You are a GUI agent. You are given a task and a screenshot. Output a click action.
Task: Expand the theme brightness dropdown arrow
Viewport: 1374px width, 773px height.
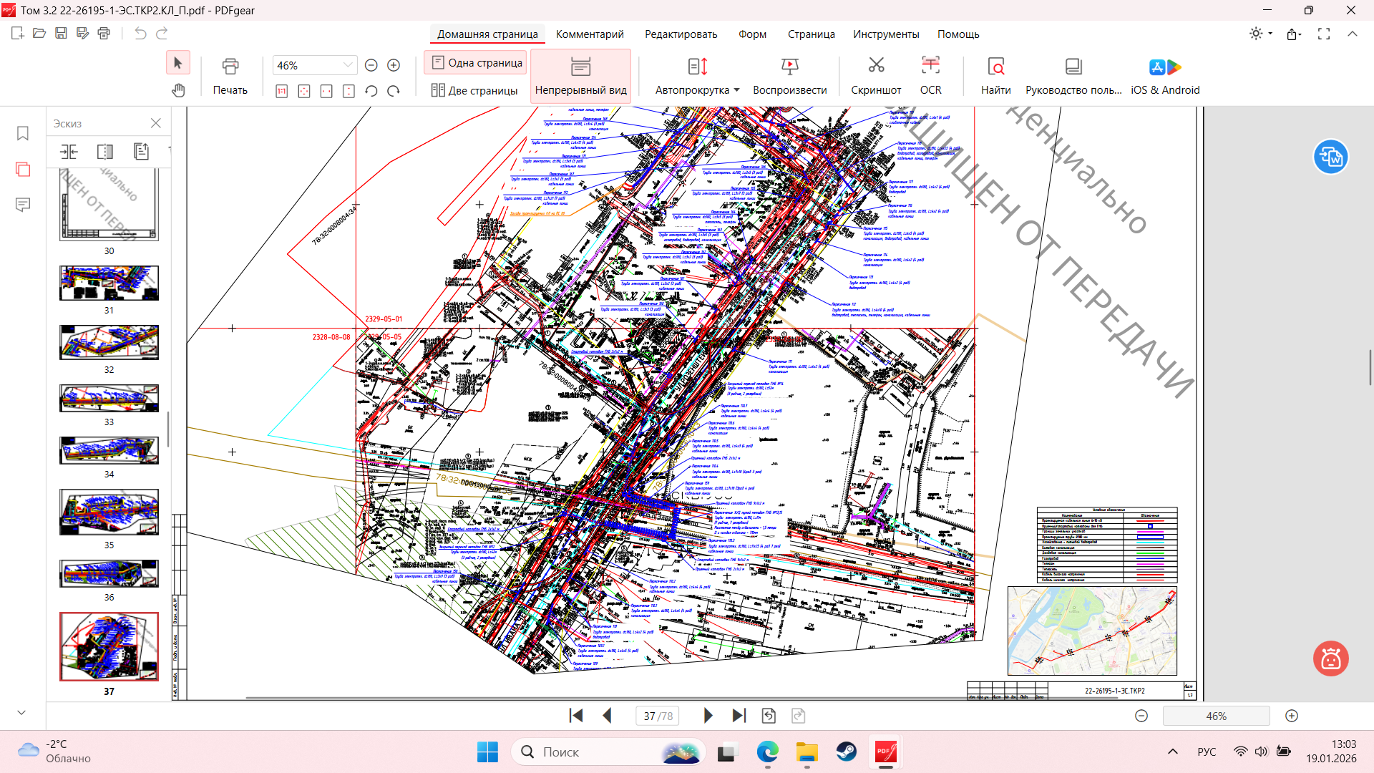pyautogui.click(x=1270, y=34)
